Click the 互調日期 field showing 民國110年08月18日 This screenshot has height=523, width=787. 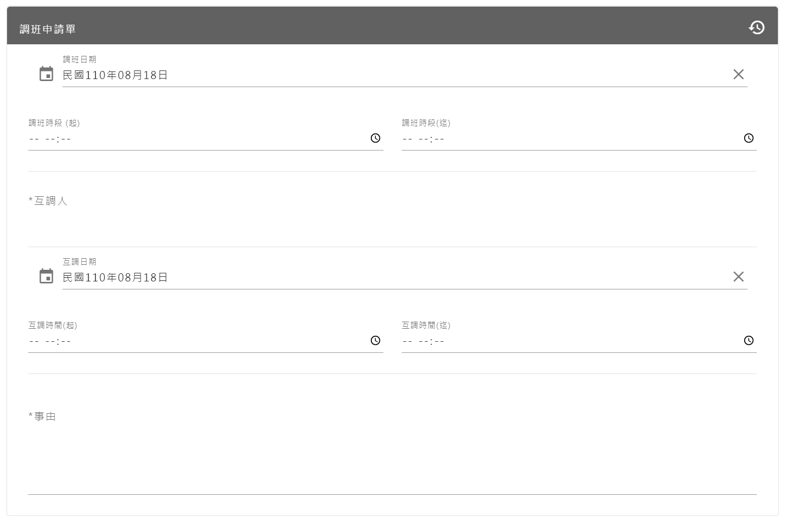pos(353,278)
